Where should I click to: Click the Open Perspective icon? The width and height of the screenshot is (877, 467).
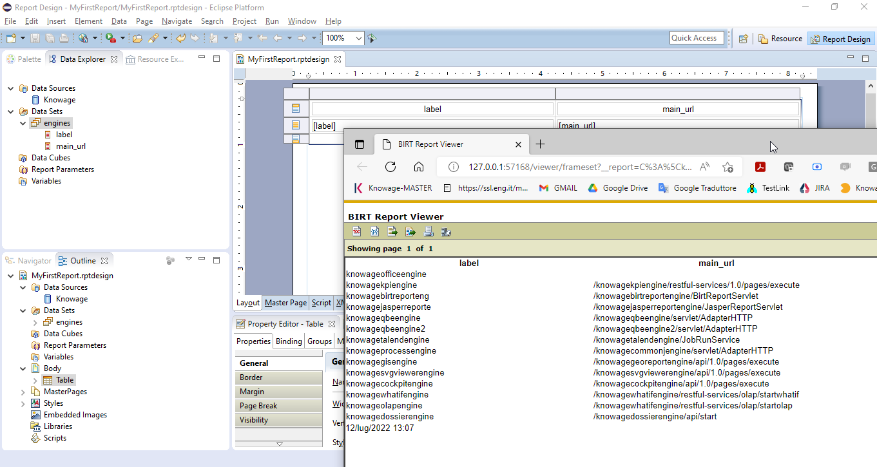click(x=743, y=39)
